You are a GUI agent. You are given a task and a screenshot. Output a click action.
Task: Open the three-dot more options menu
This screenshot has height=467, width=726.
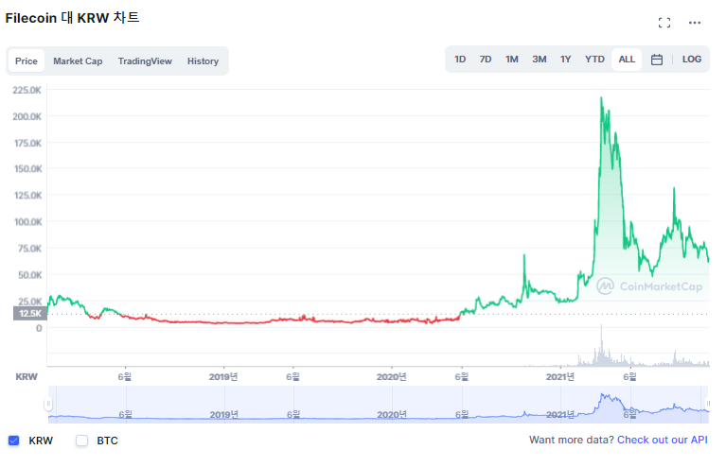point(694,23)
